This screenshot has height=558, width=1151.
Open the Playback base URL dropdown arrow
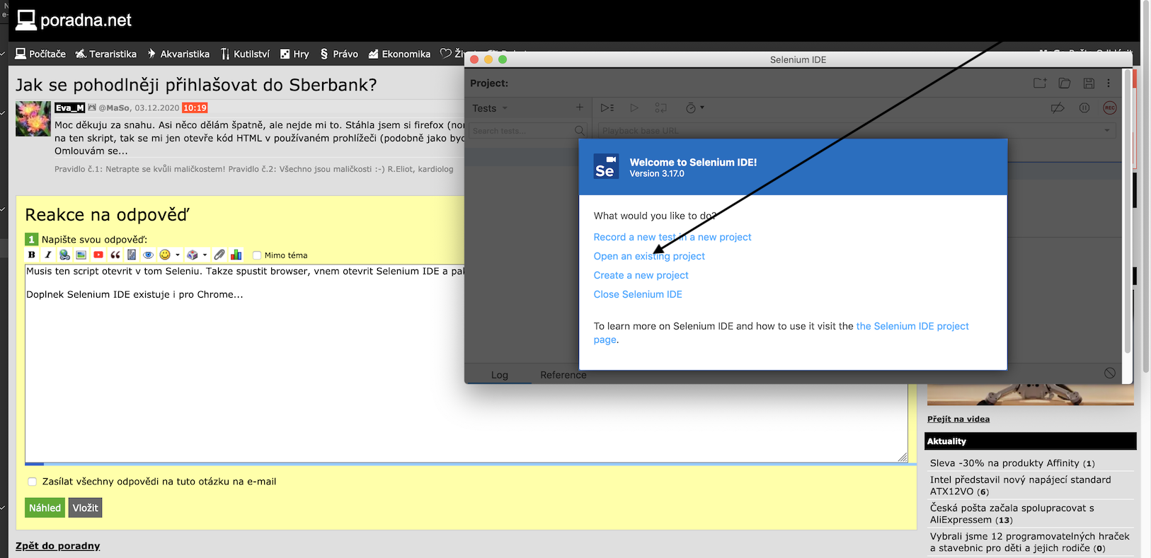[1107, 131]
